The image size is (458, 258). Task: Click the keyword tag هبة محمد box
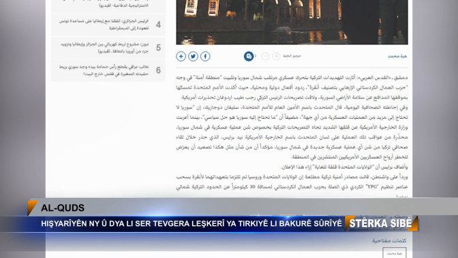pyautogui.click(x=395, y=253)
